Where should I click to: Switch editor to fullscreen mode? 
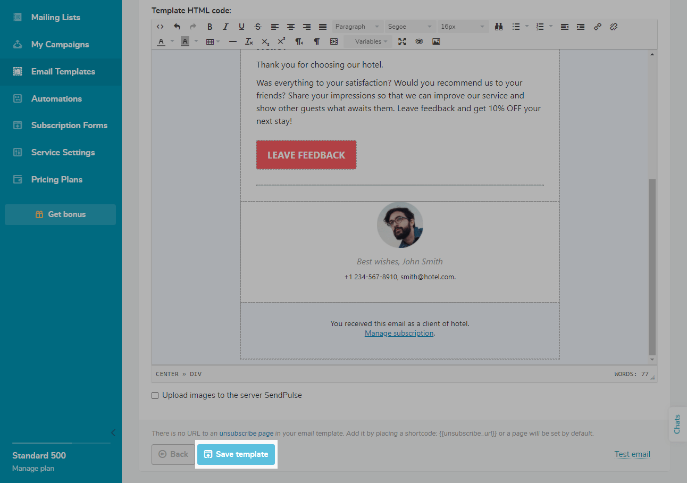[x=402, y=41]
